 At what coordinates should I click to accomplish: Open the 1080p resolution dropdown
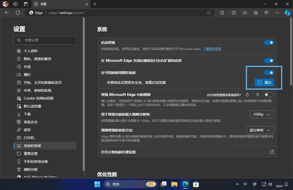pyautogui.click(x=262, y=114)
